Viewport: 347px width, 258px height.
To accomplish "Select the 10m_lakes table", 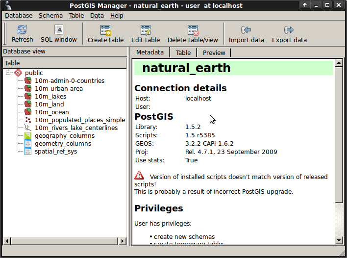I will point(50,97).
